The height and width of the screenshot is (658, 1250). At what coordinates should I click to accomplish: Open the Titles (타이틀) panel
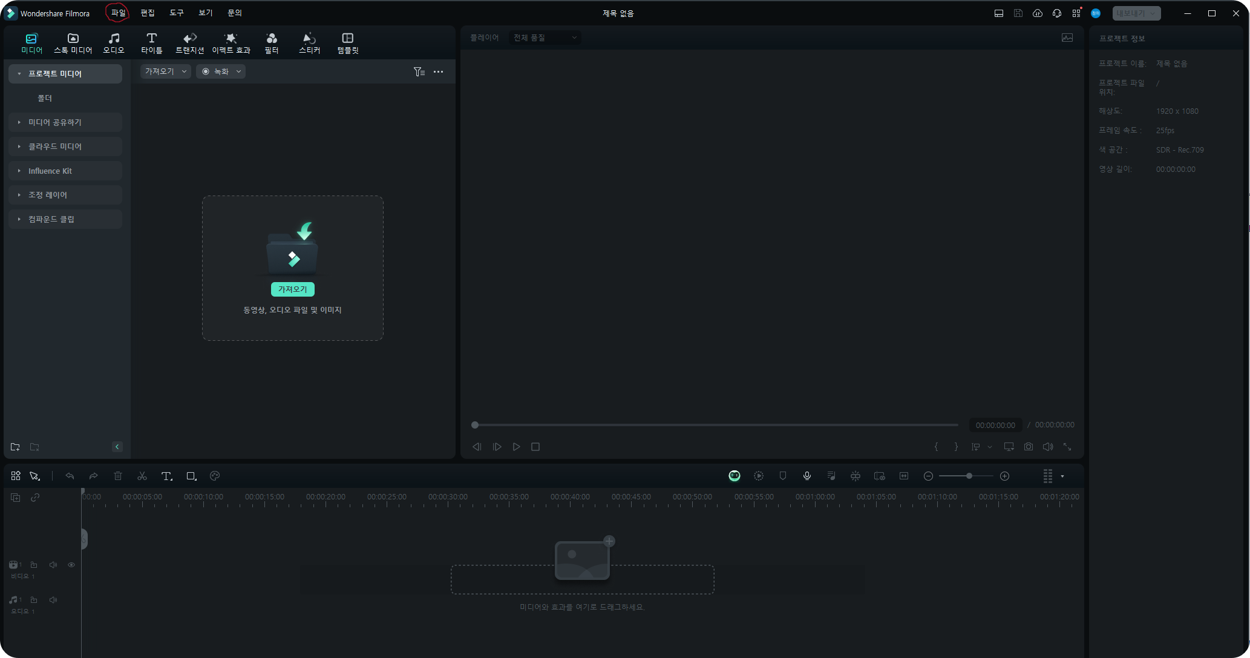click(151, 43)
